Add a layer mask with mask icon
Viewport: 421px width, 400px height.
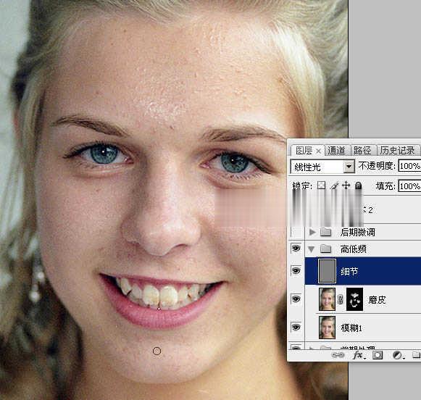[x=378, y=355]
